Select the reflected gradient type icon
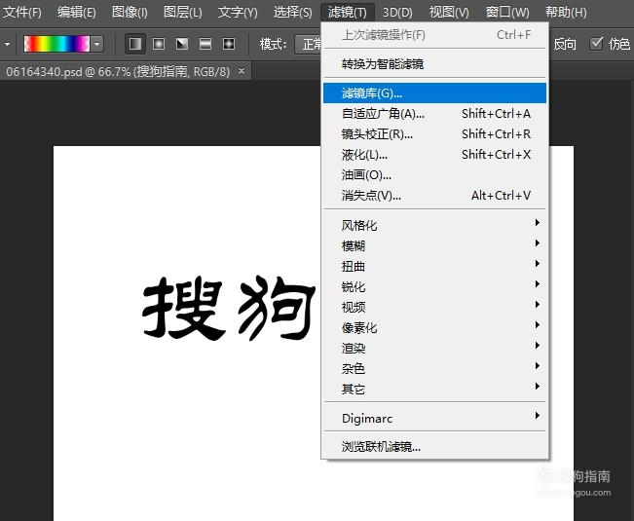 205,44
